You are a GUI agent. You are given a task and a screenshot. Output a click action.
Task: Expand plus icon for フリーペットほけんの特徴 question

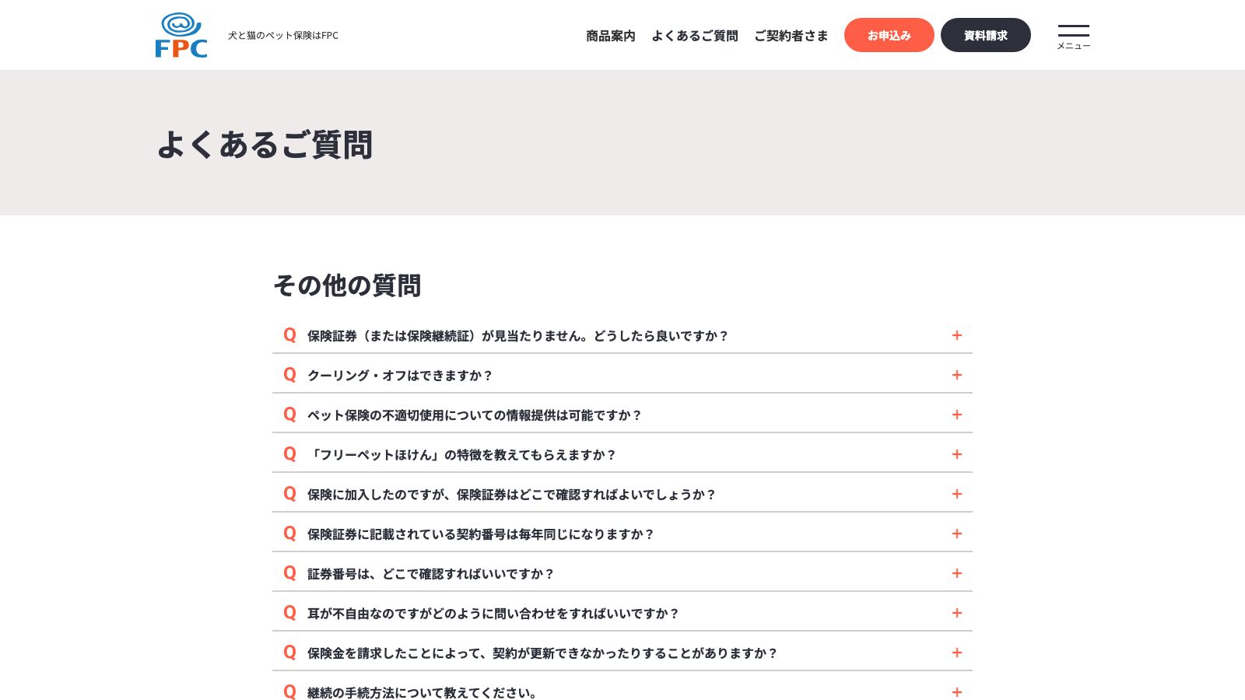point(957,454)
